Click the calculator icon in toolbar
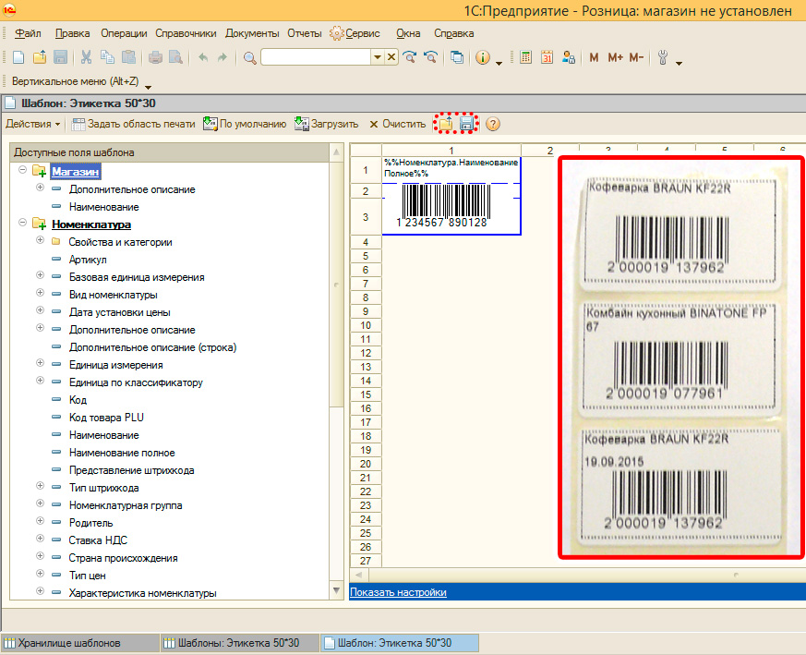806x655 pixels. pyautogui.click(x=525, y=57)
